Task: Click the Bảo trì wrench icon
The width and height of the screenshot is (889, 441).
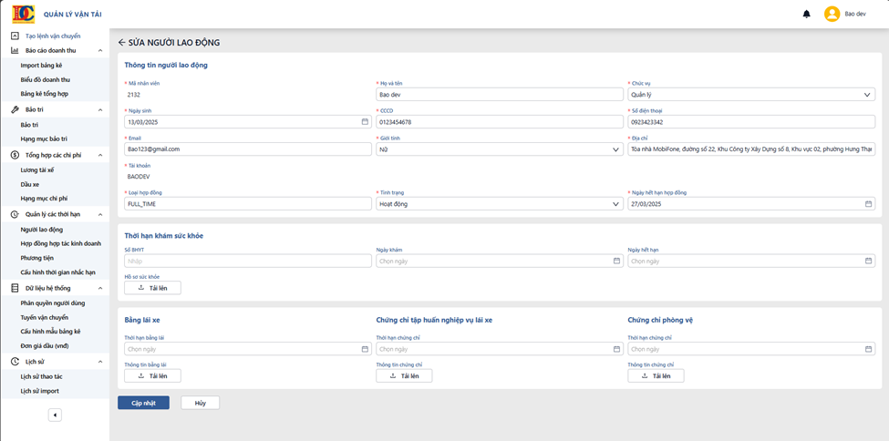Action: click(x=15, y=109)
